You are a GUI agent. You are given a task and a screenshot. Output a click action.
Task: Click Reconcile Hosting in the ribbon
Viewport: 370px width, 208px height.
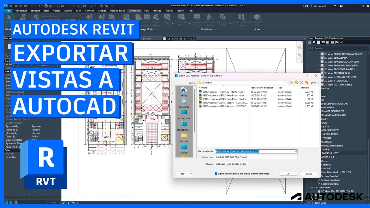210,20
